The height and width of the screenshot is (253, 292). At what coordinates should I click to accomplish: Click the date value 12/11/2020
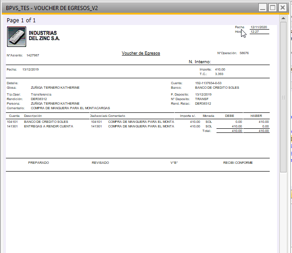point(259,27)
